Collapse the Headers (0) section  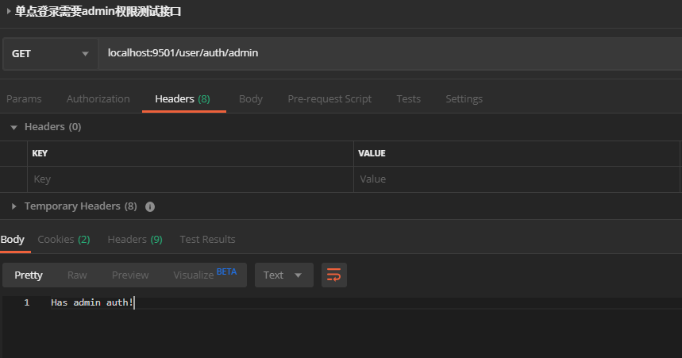click(13, 127)
